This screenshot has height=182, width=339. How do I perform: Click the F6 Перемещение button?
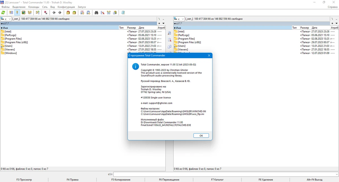(169, 179)
